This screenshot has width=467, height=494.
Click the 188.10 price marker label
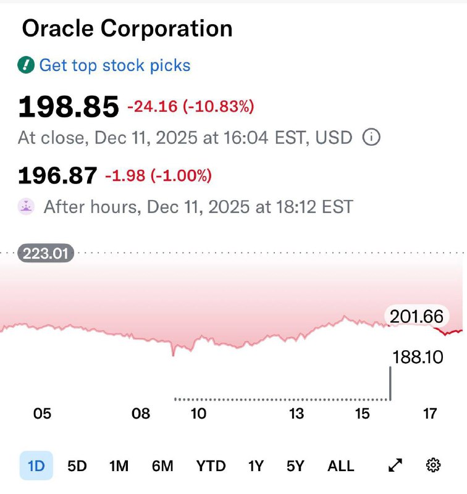tap(418, 356)
